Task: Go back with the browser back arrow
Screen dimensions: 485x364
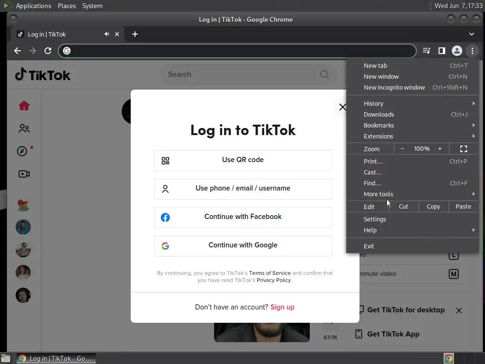Action: click(18, 51)
